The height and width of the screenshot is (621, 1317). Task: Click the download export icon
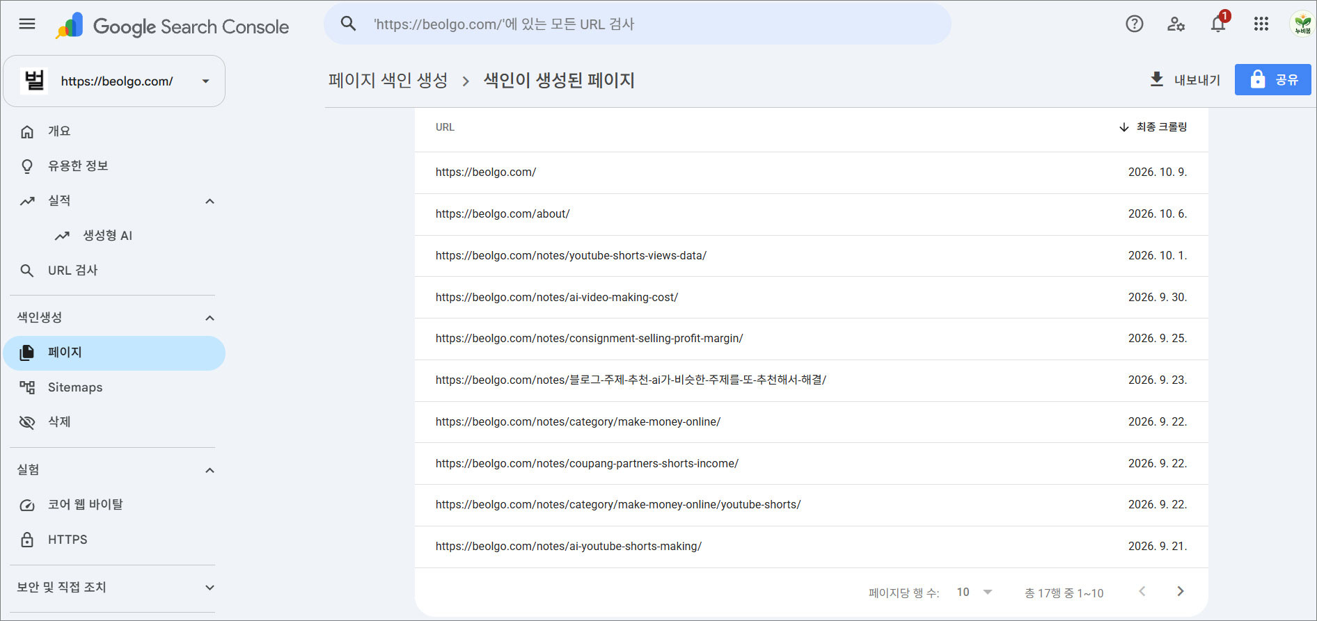point(1156,79)
